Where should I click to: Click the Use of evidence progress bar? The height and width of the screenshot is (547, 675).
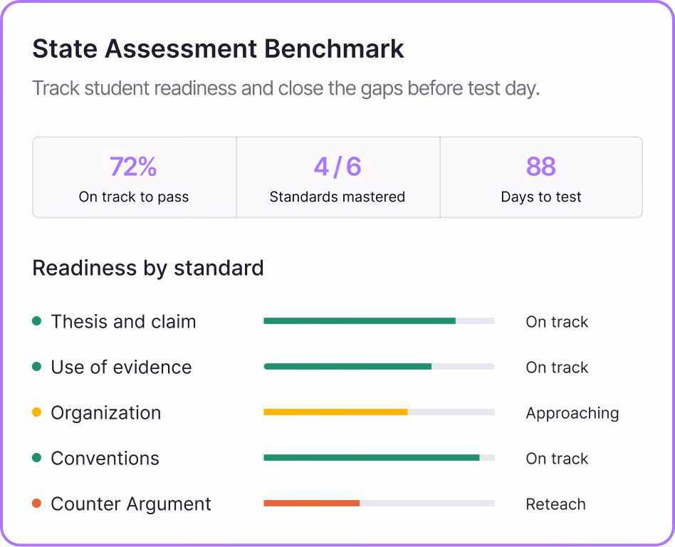380,367
